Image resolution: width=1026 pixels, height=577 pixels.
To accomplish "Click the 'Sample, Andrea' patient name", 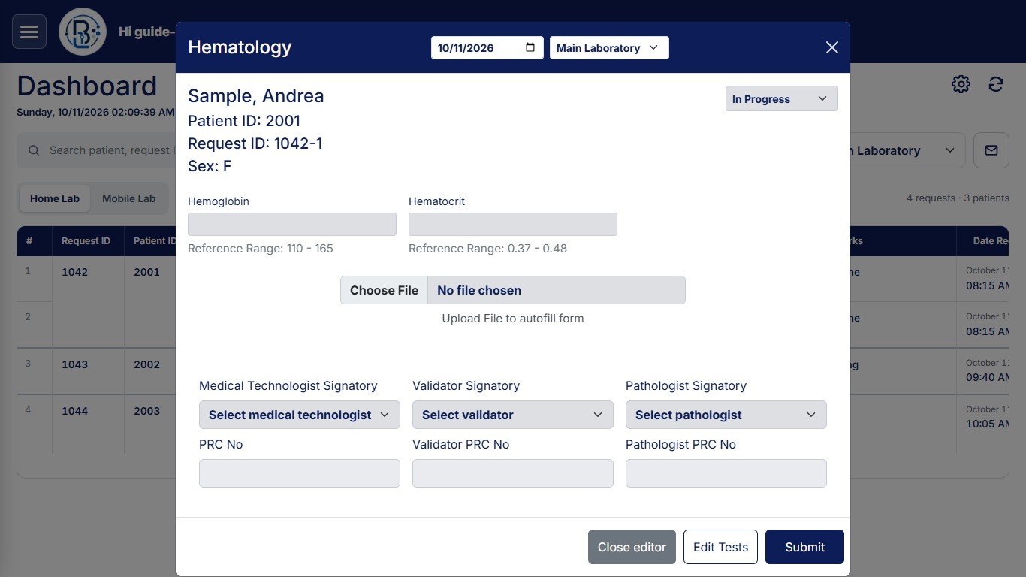I will (256, 96).
